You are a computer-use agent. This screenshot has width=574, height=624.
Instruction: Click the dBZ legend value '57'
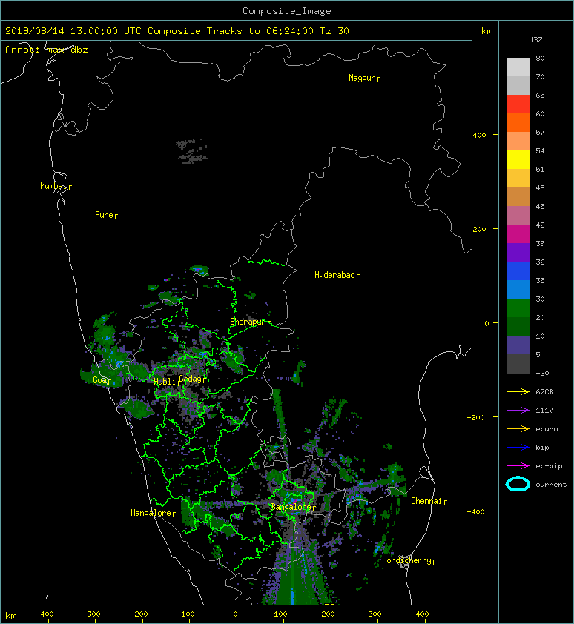point(540,132)
